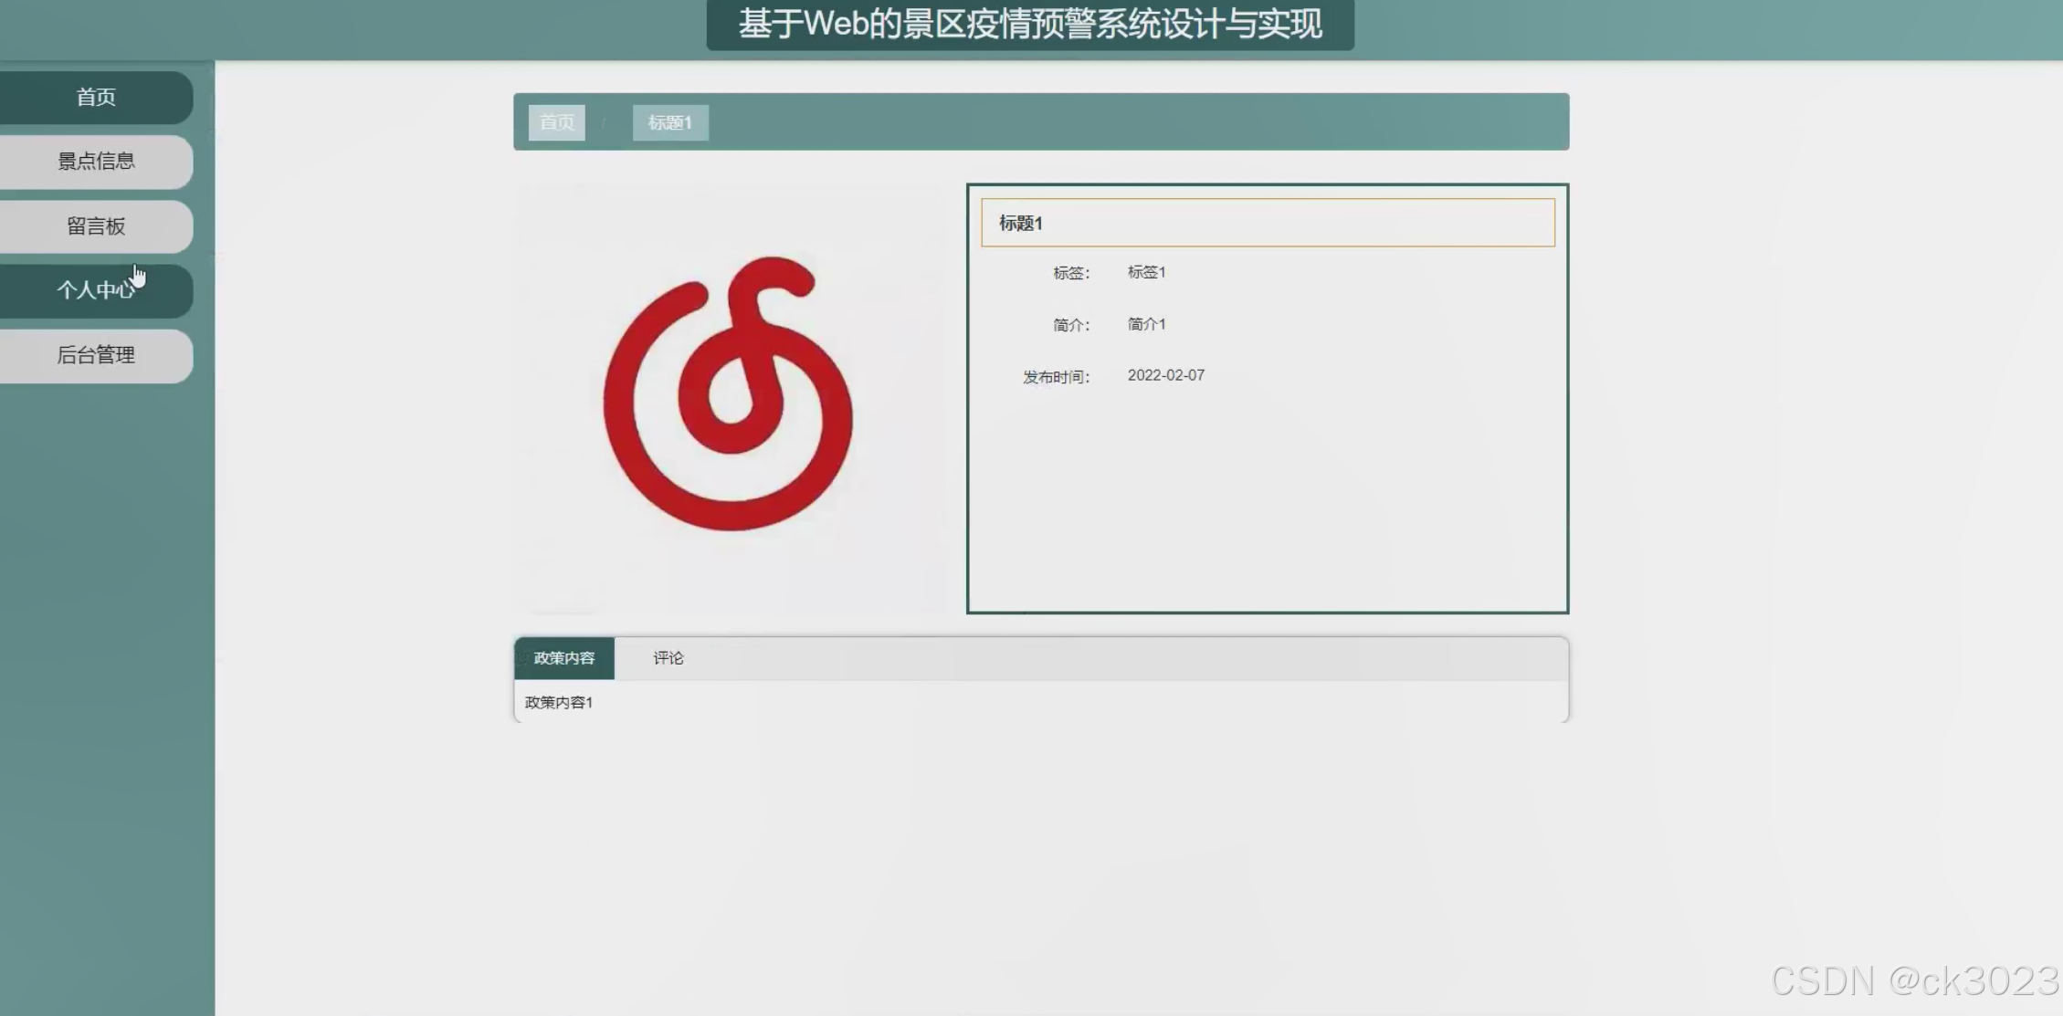
Task: Click the 简介: field label
Action: (x=1070, y=325)
